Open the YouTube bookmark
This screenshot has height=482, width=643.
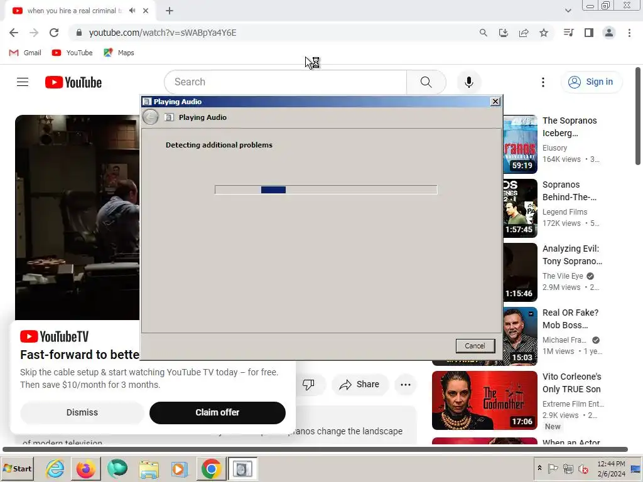(x=72, y=53)
